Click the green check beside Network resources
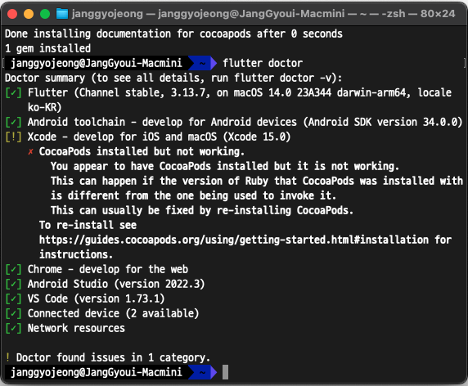The width and height of the screenshot is (468, 386). 13,328
